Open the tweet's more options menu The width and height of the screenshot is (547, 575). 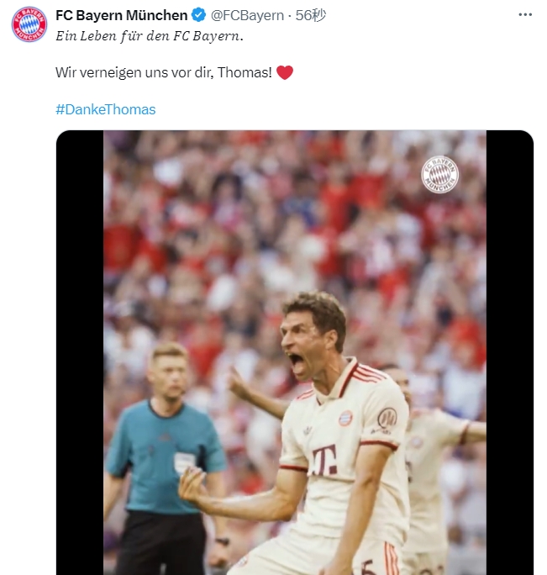(x=525, y=15)
